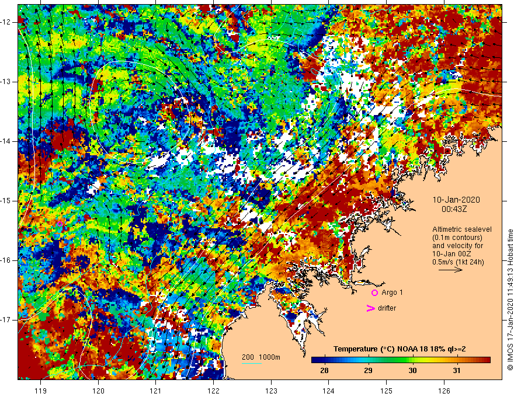
Task: Click the Argo 1 magenta circle legend marker
Action: 374,292
